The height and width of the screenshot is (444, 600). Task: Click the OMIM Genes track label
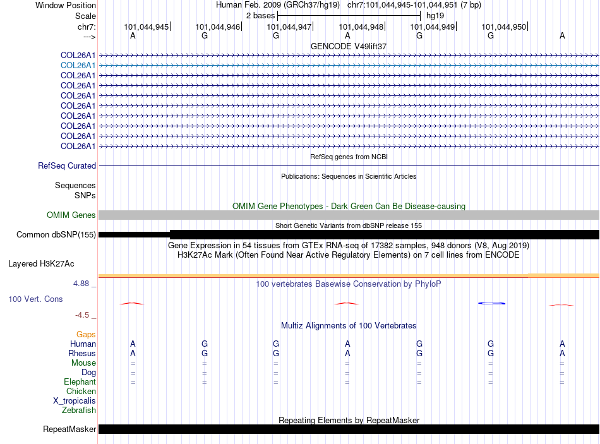click(71, 215)
